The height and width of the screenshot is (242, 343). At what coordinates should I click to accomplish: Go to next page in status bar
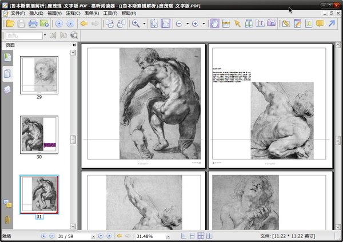[x=101, y=236]
